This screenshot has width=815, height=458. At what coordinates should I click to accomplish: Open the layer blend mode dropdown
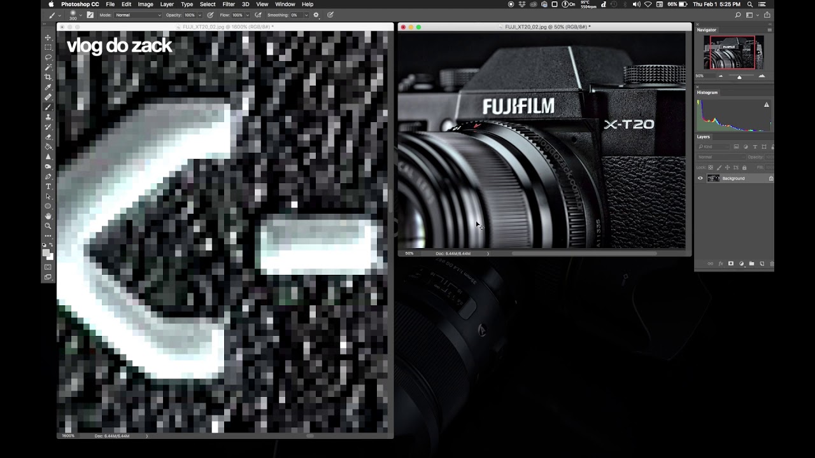pyautogui.click(x=721, y=157)
